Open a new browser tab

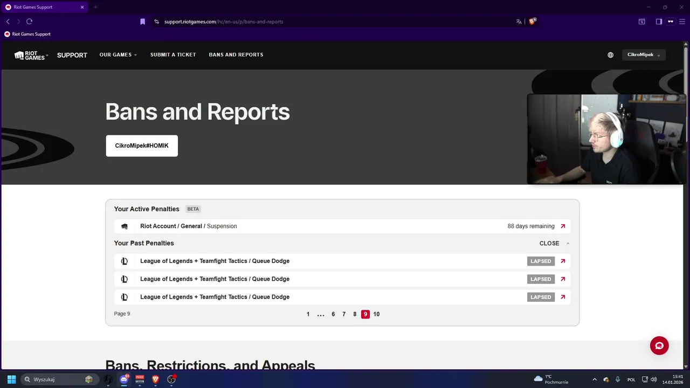click(95, 7)
